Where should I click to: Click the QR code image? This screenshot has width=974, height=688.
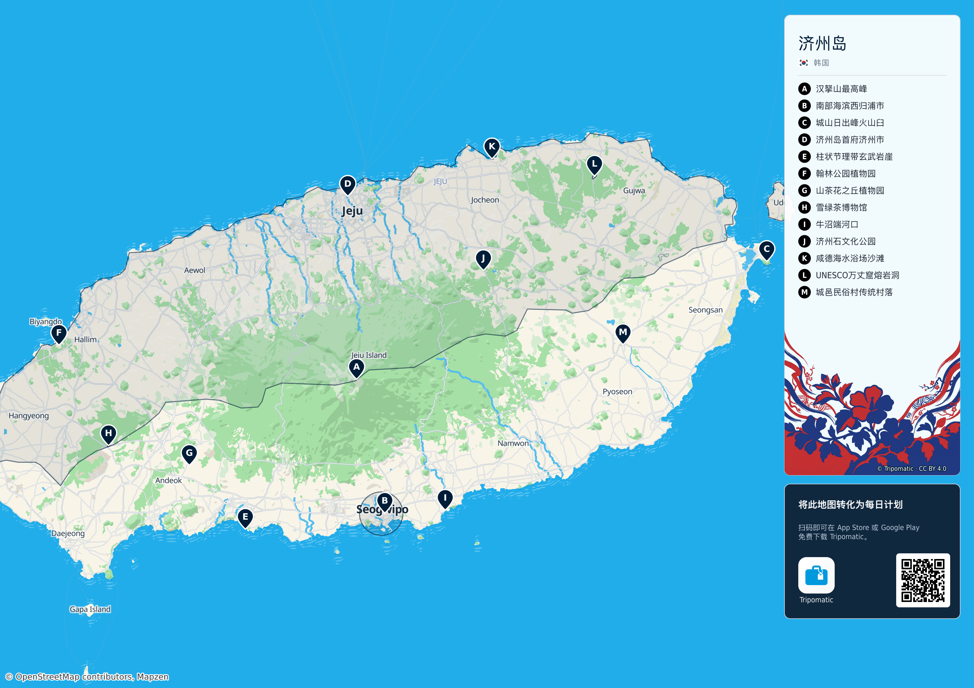(x=923, y=580)
